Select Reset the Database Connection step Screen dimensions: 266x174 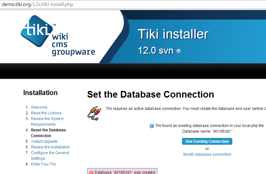[48, 133]
